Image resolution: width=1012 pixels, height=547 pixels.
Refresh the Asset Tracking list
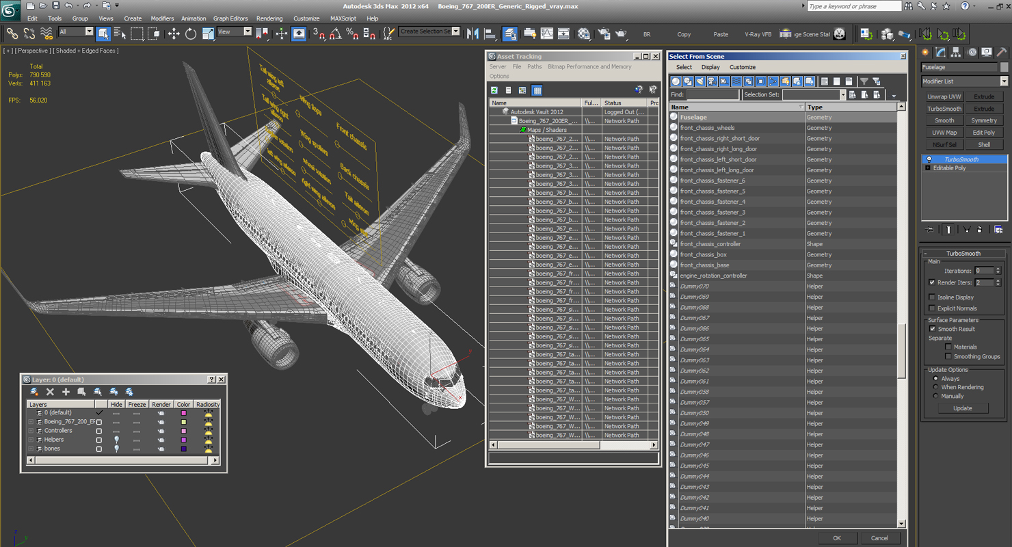click(x=494, y=90)
